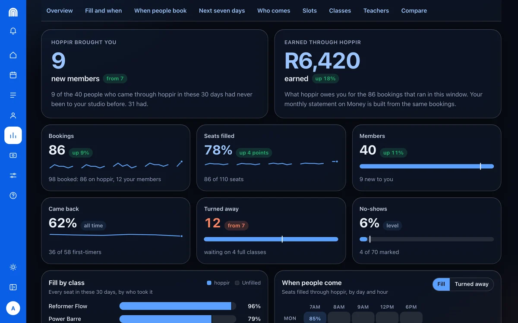Go to the home icon in sidebar

point(13,55)
